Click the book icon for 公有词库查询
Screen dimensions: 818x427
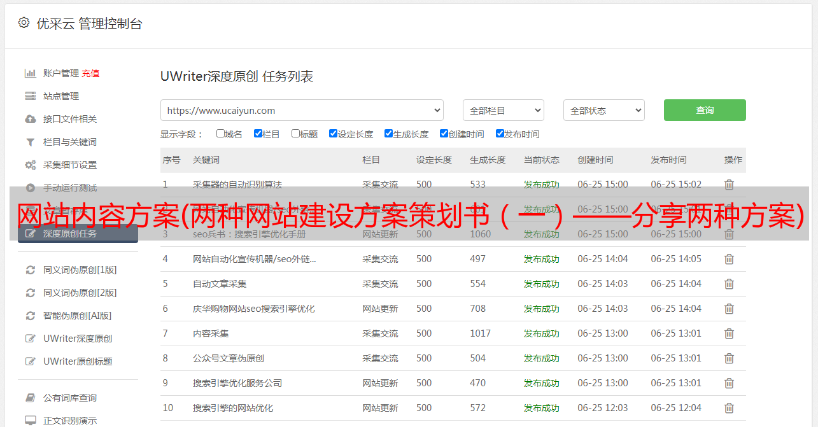pyautogui.click(x=30, y=398)
